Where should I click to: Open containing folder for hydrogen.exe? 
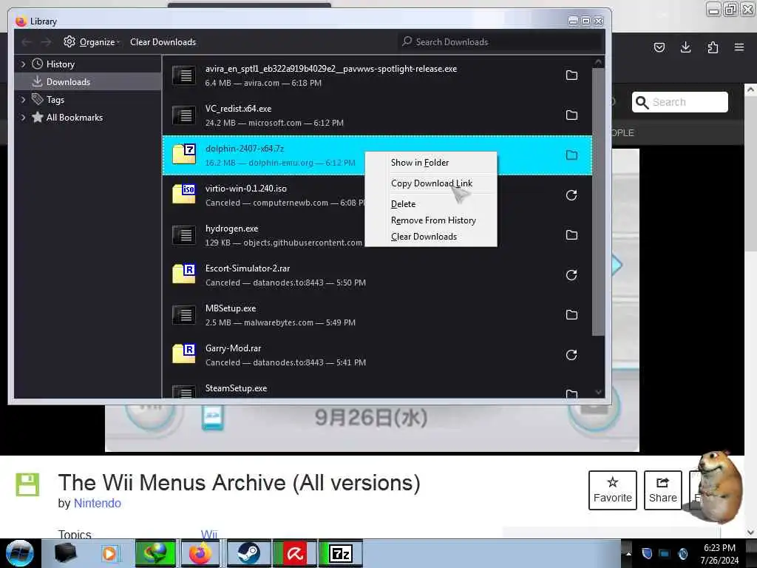tap(571, 235)
